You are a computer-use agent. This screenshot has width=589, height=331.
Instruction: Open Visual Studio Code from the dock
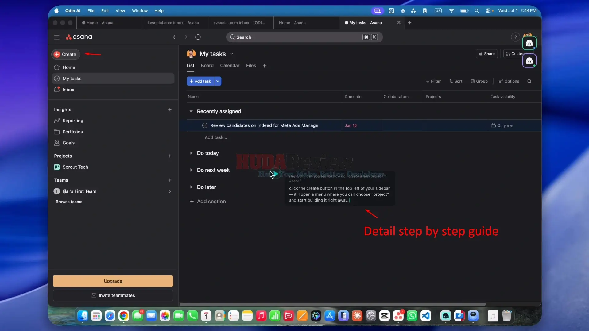coord(426,315)
